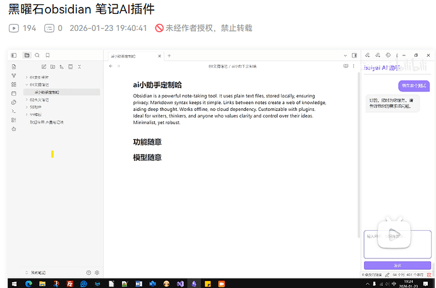
Task: Expand the 02 folder chevron
Action: click(27, 100)
